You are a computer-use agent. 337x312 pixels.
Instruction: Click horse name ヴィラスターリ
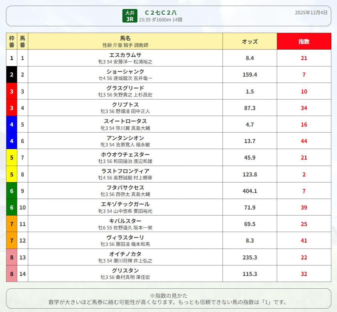[x=125, y=237]
